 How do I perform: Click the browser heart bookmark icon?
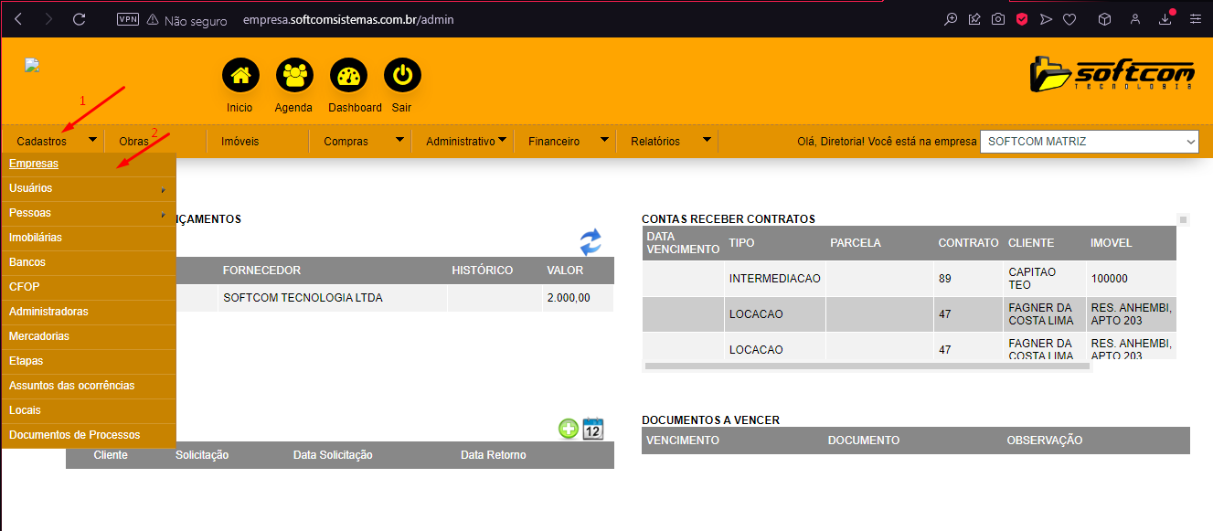coord(1069,19)
